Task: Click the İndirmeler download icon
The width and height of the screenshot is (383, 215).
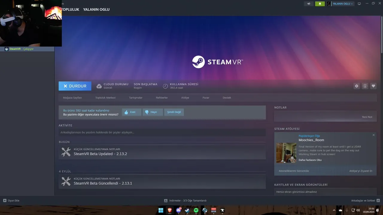Action: [x=166, y=201]
